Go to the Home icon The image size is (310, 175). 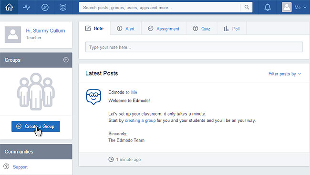(9, 7)
